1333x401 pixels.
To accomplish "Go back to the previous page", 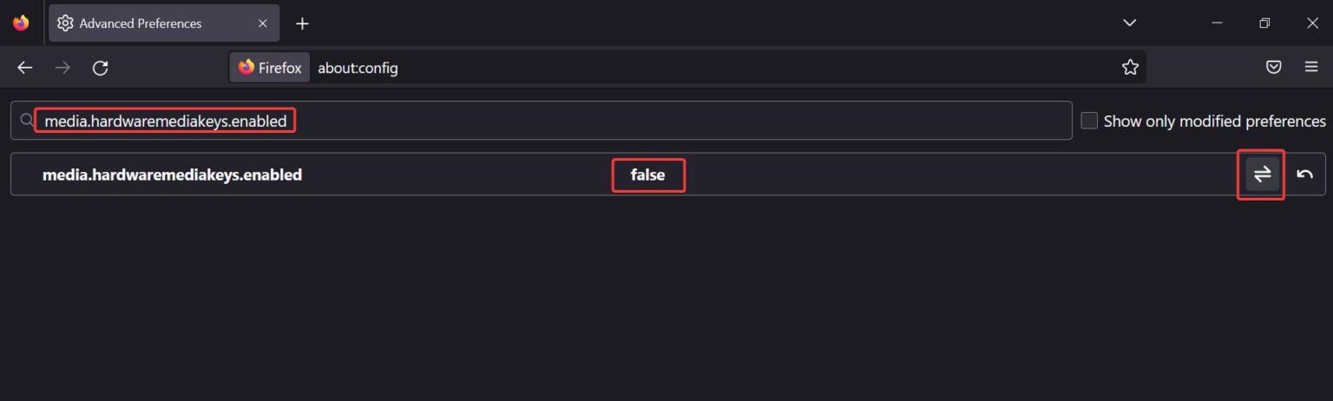I will (x=25, y=68).
